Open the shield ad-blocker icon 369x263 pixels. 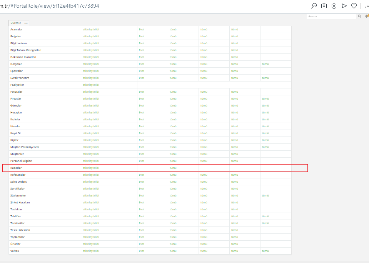pos(334,6)
